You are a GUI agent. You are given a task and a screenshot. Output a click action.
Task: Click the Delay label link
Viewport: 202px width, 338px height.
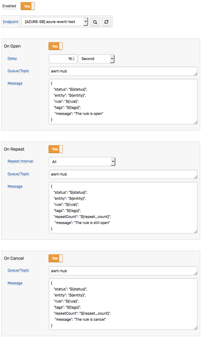click(x=12, y=59)
